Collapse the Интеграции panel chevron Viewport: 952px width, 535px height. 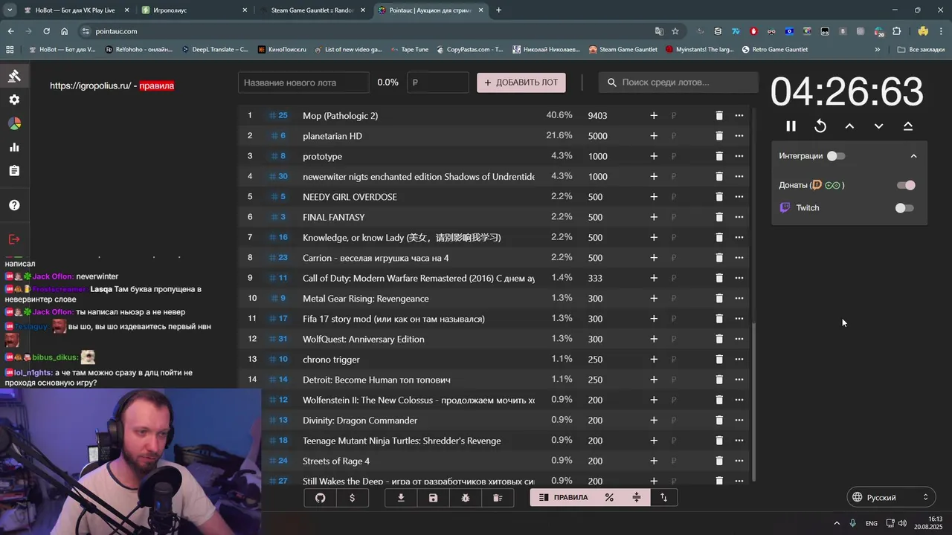point(913,156)
